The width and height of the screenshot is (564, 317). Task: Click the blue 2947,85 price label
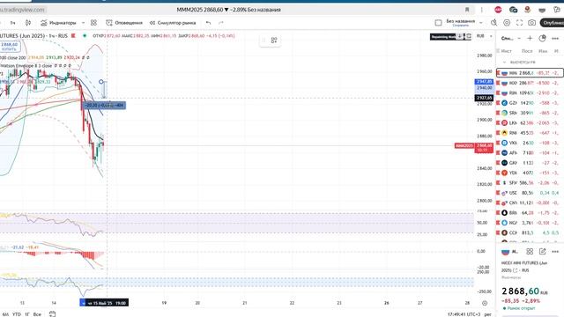484,82
